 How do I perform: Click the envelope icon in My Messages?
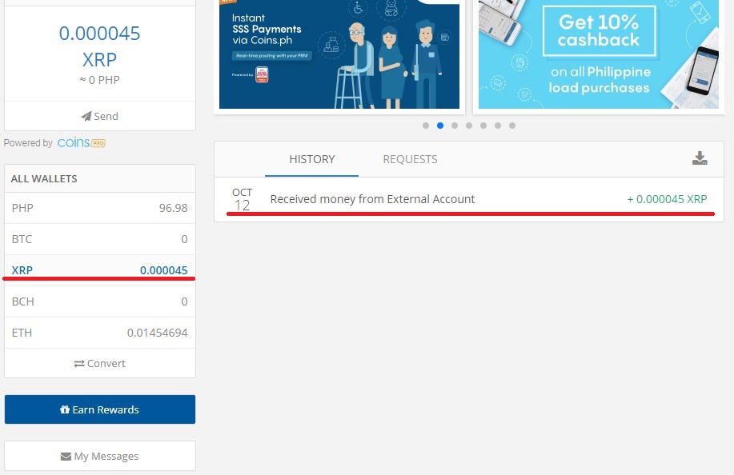pyautogui.click(x=66, y=457)
